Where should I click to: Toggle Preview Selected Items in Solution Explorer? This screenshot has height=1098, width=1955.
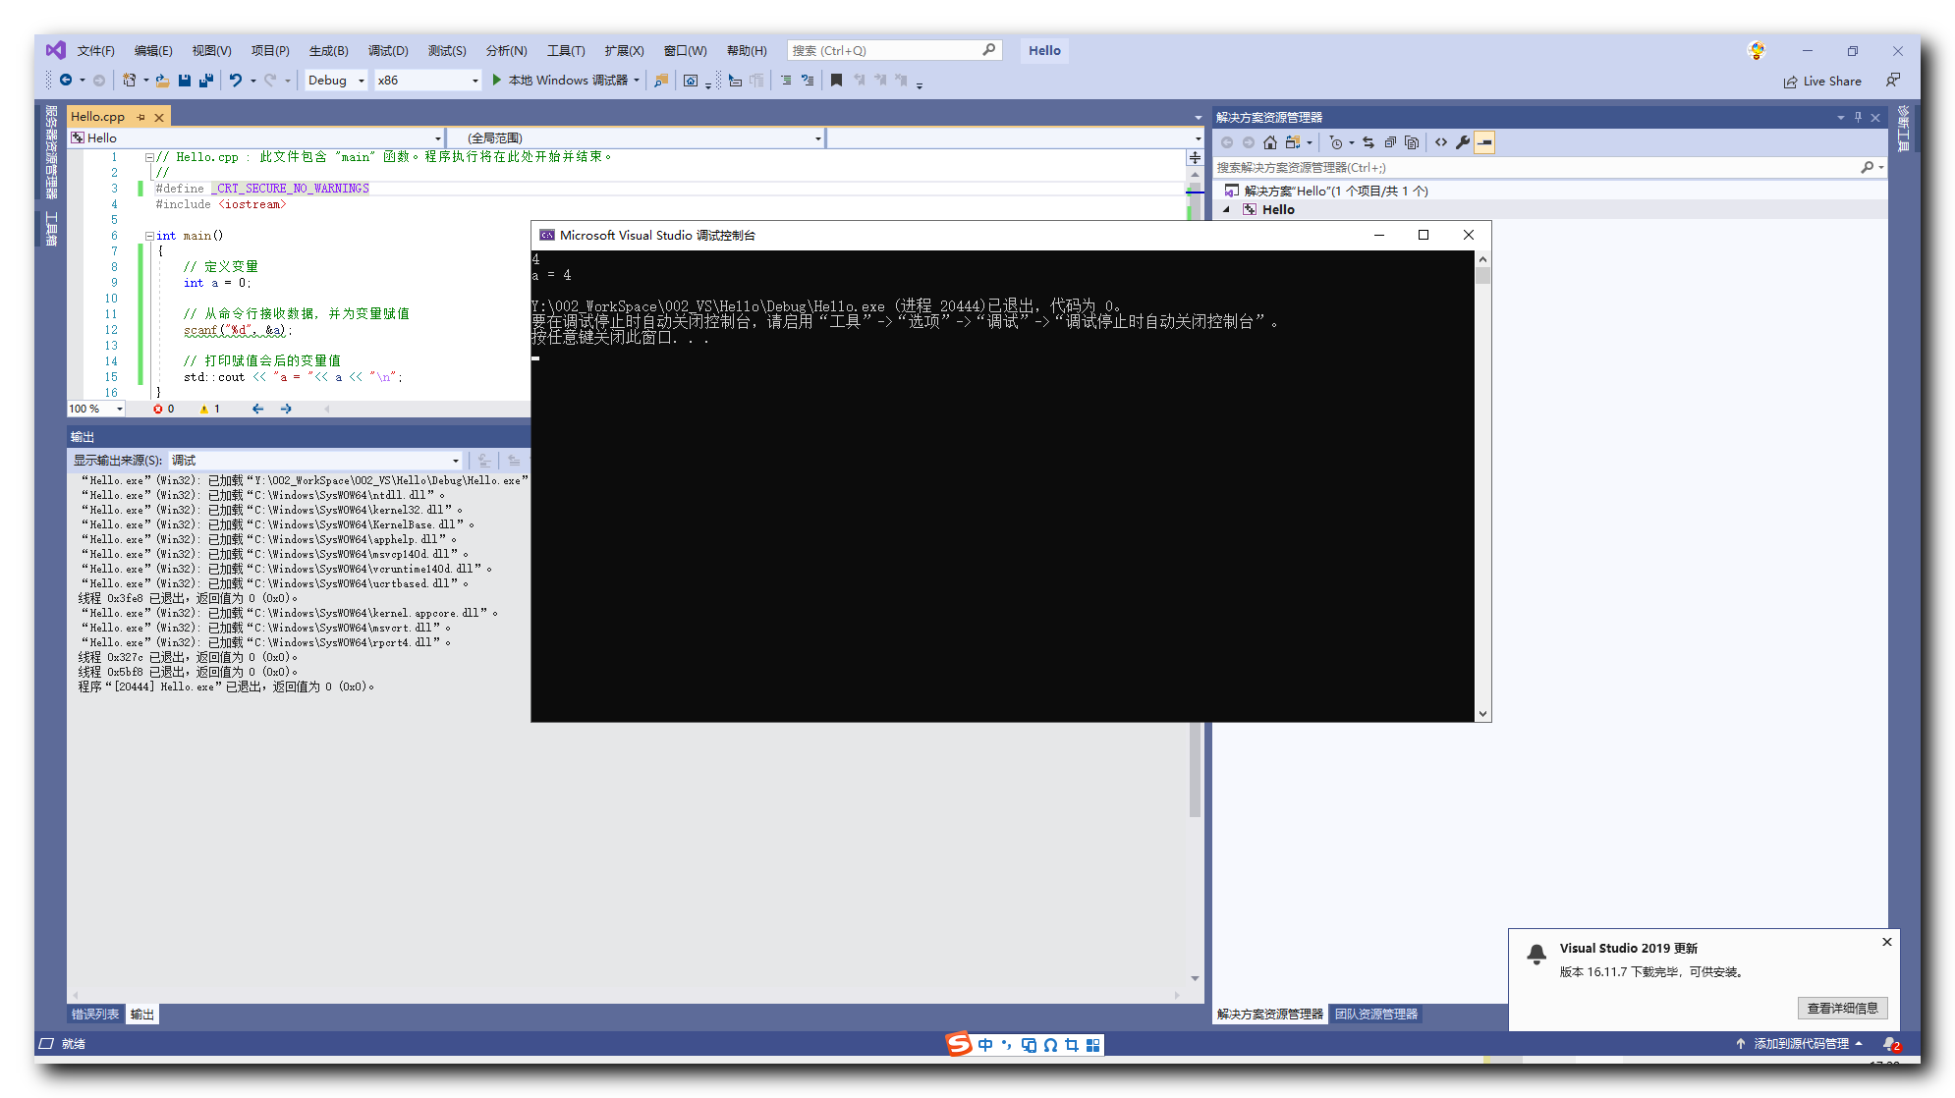(x=1484, y=142)
